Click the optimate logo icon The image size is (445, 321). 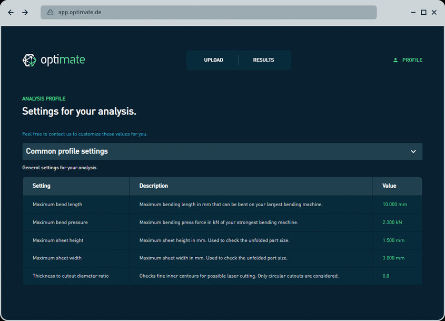click(29, 60)
